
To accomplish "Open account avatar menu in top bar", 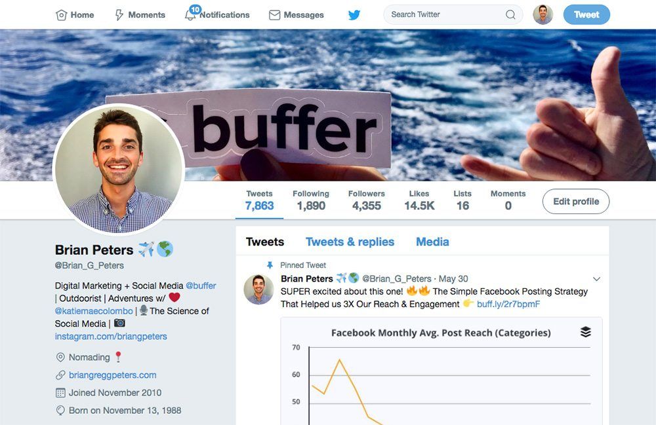I will [x=543, y=14].
